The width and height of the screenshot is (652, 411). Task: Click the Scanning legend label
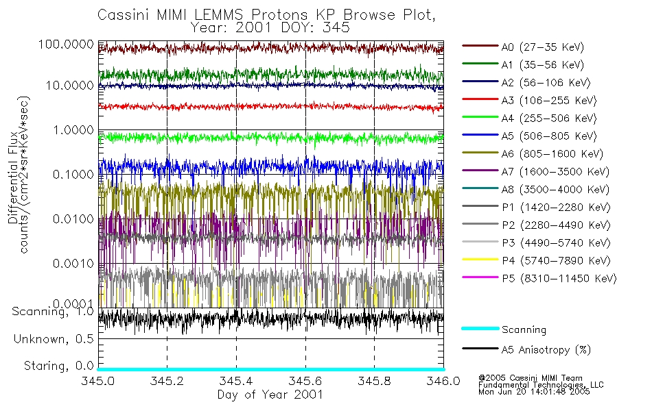524,330
